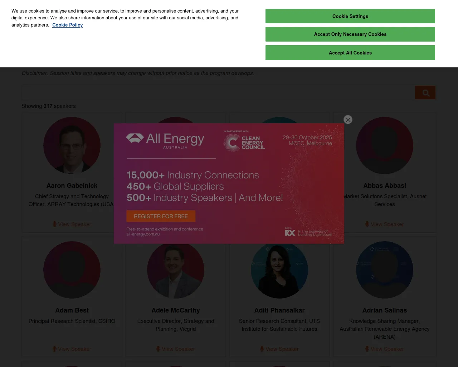View speaker Aaron Gabelnick
Viewport: 458px width, 367px height.
(x=72, y=224)
